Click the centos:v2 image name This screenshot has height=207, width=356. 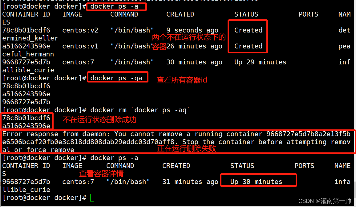(x=80, y=30)
